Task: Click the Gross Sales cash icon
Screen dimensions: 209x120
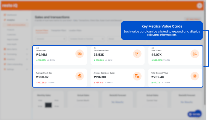Action: coord(80,54)
